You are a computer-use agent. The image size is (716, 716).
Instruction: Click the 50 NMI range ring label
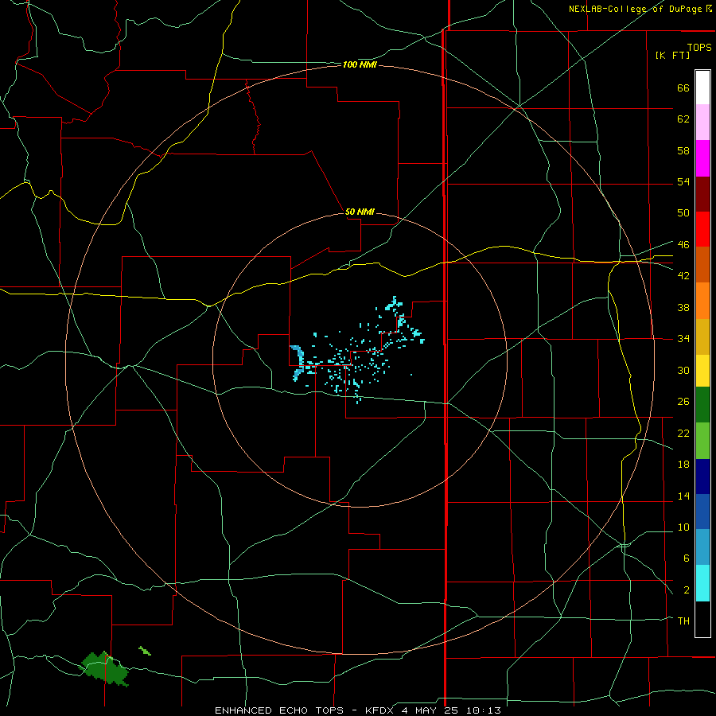point(360,212)
